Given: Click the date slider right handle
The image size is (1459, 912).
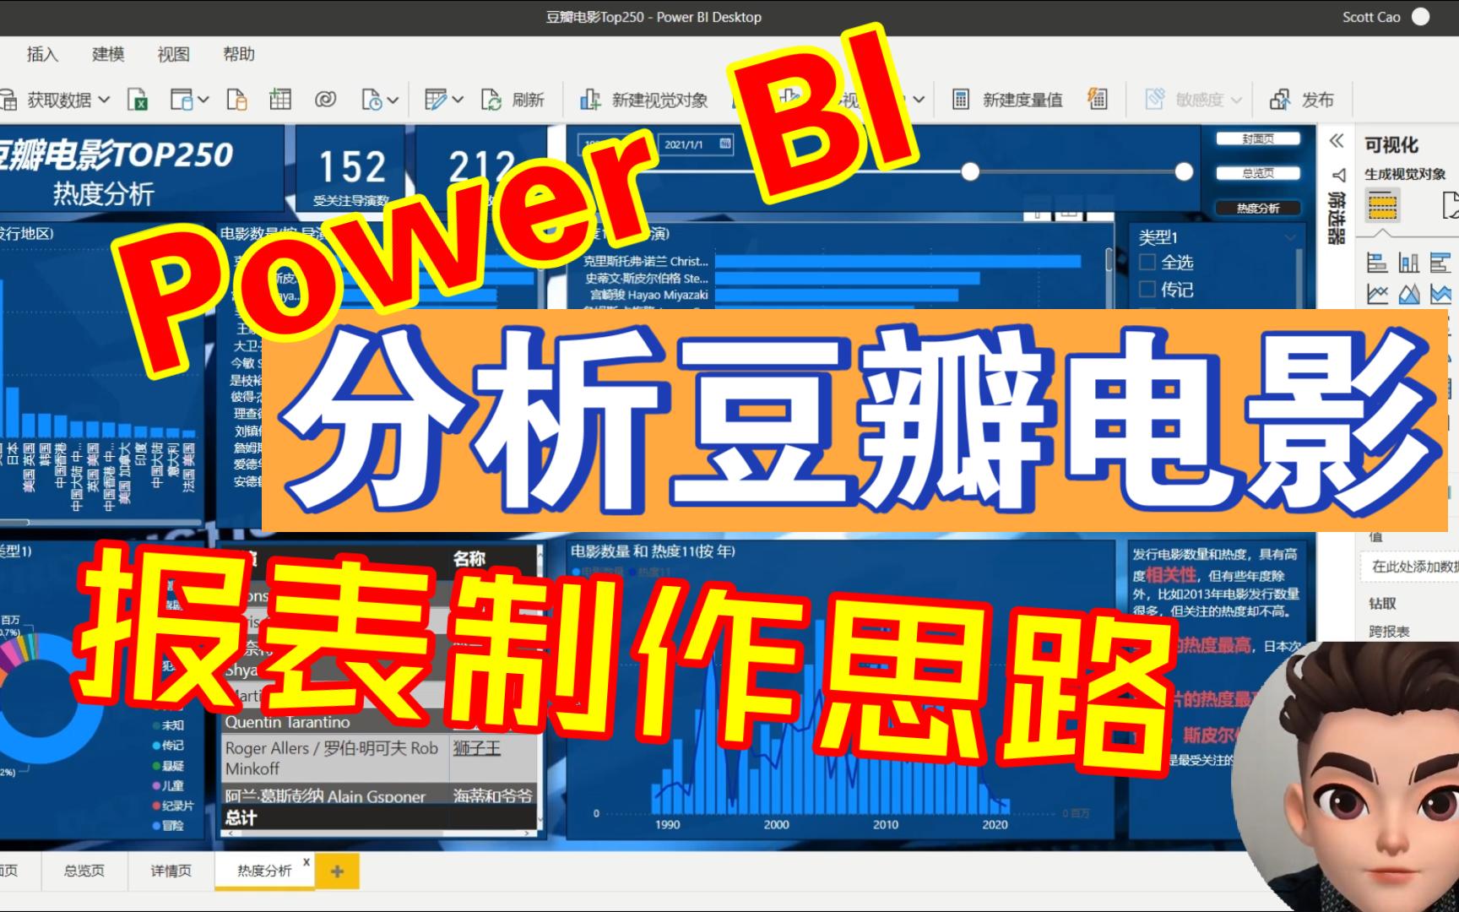Looking at the screenshot, I should 1184,172.
